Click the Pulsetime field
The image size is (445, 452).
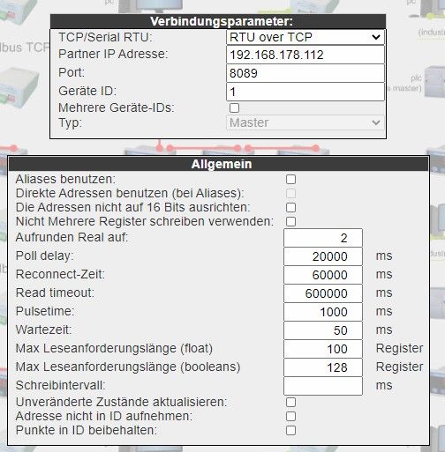[x=323, y=312]
